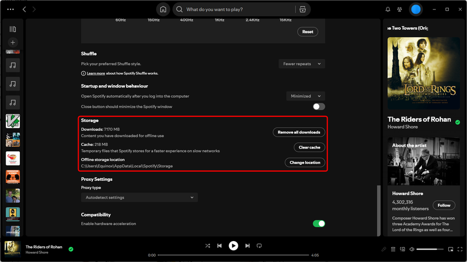
Task: Skip to the previous track
Action: pos(220,246)
